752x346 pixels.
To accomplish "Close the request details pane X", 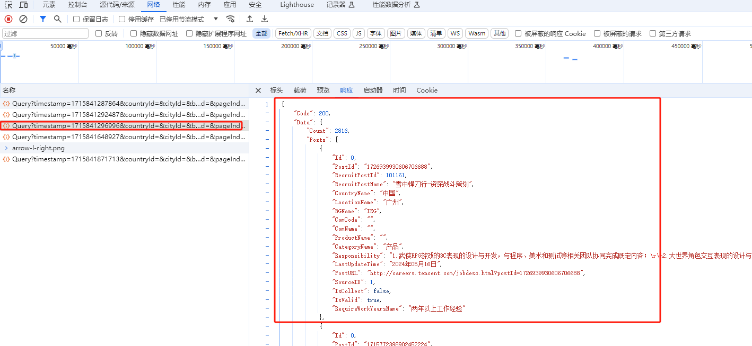I will click(258, 90).
